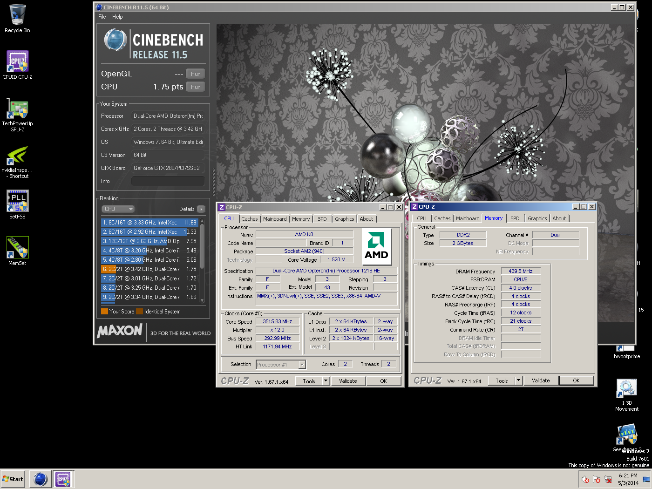Open About tab in right CPU-Z window
The width and height of the screenshot is (652, 489).
pyautogui.click(x=559, y=218)
